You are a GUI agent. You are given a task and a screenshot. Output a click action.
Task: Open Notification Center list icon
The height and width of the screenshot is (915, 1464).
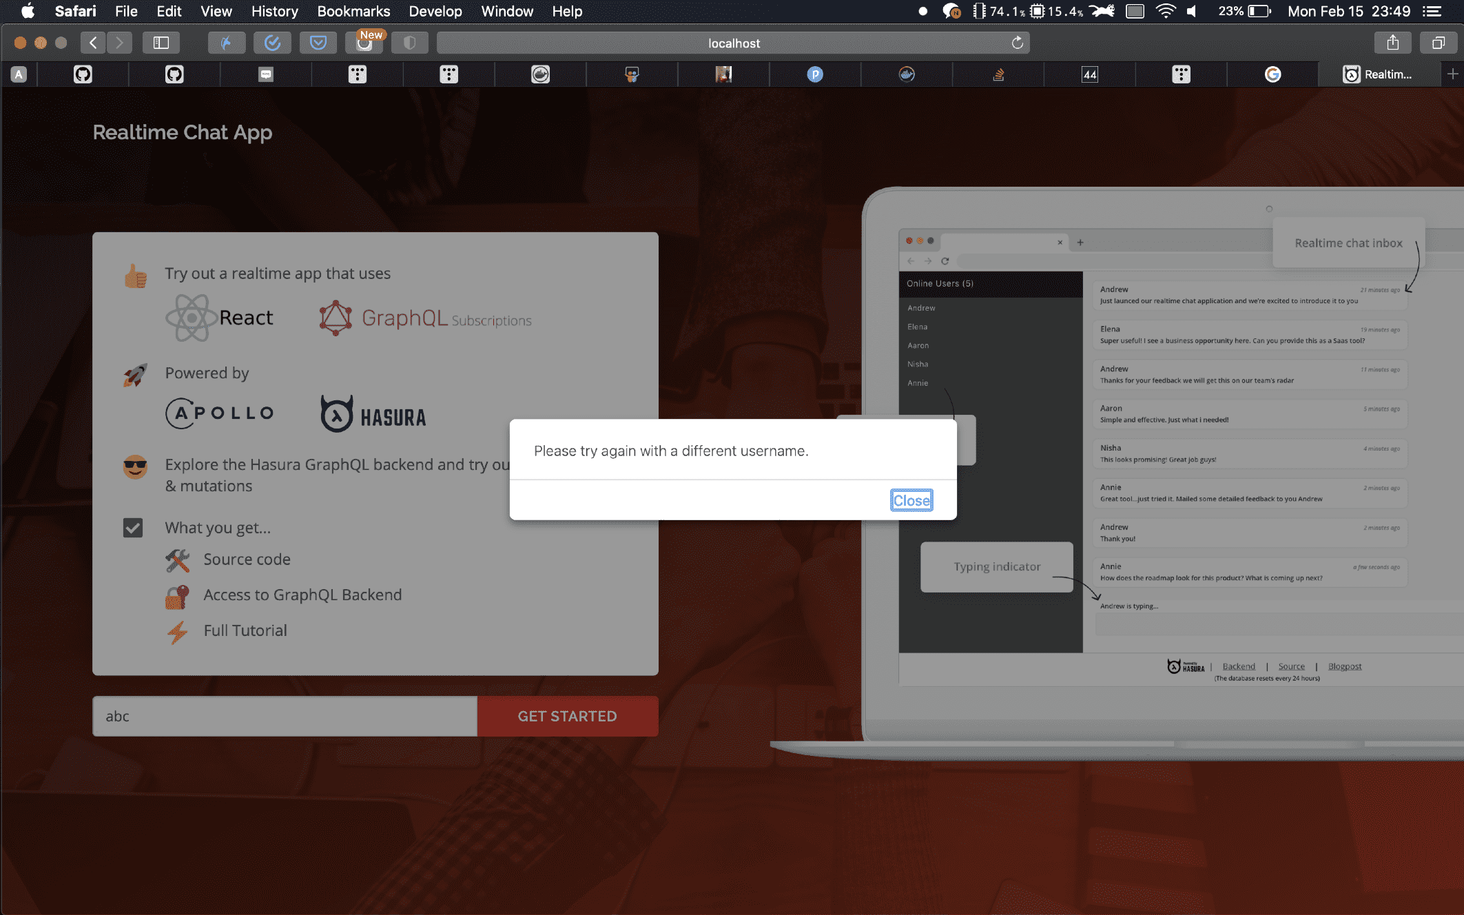click(x=1432, y=11)
